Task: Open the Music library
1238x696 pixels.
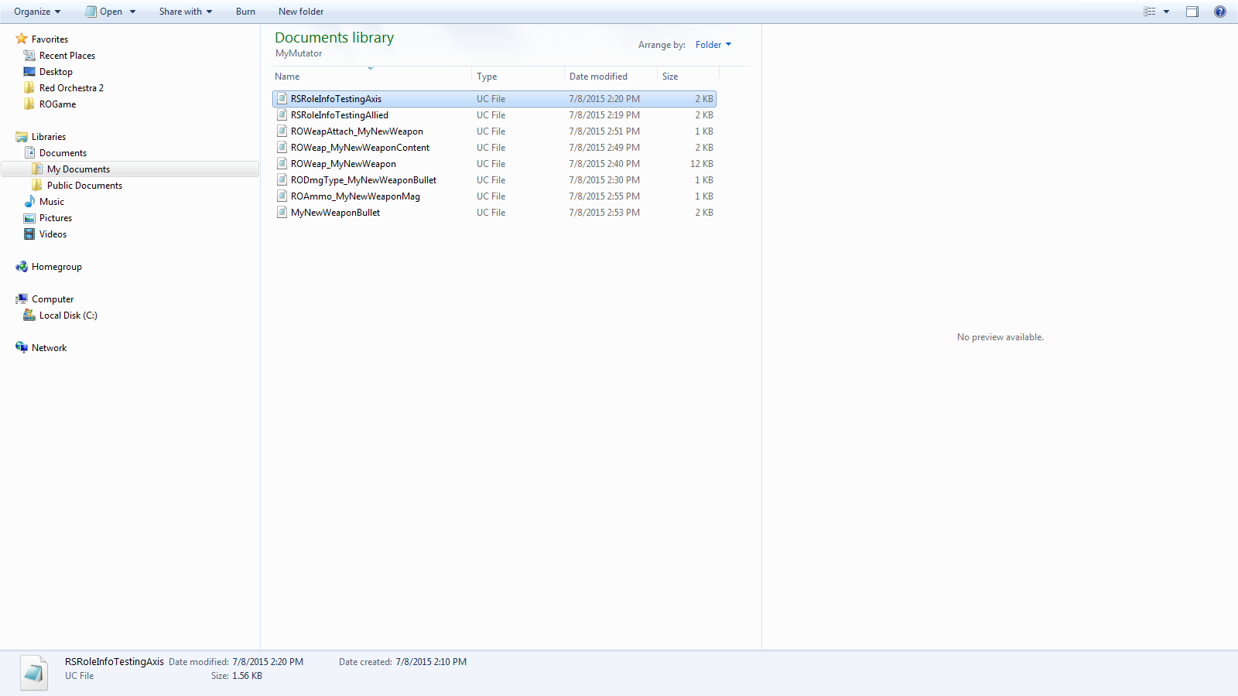Action: [x=52, y=202]
